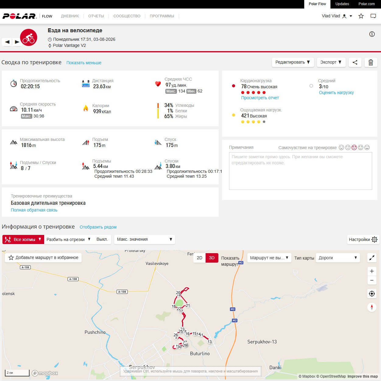Select the slightly happy feeling smiley
The width and height of the screenshot is (381, 381).
[x=361, y=148]
